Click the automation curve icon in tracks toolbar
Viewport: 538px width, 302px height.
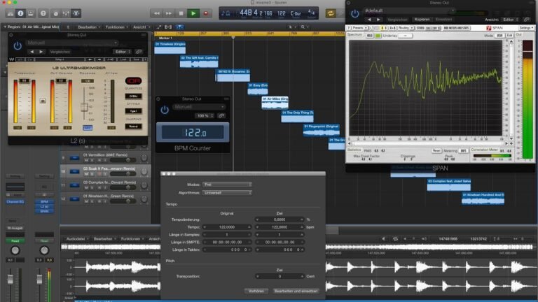[159, 27]
